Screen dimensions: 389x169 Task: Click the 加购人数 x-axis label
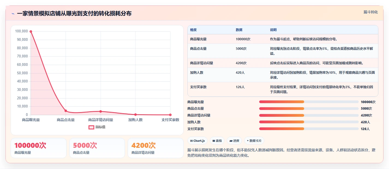pos(136,120)
